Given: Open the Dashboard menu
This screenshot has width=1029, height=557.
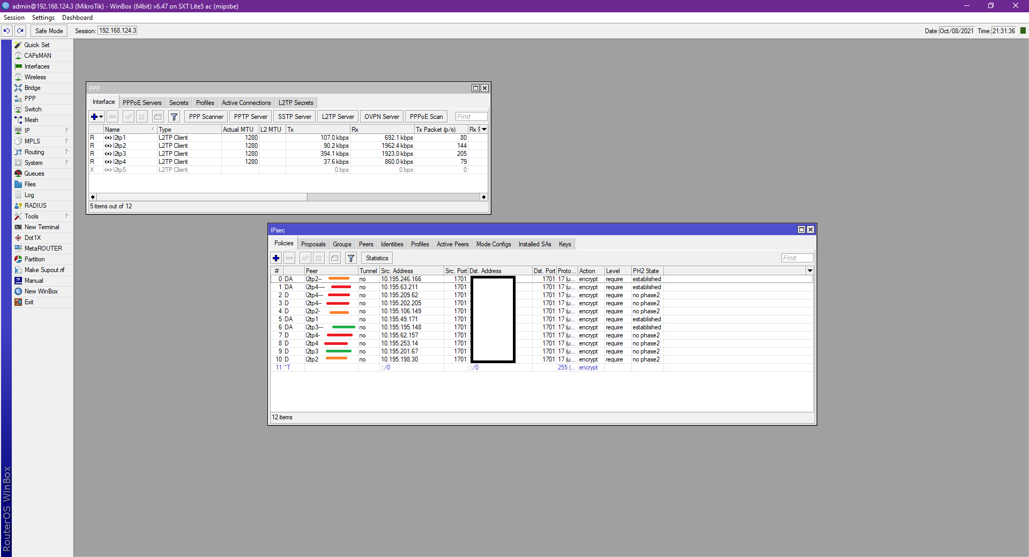Looking at the screenshot, I should pos(77,18).
